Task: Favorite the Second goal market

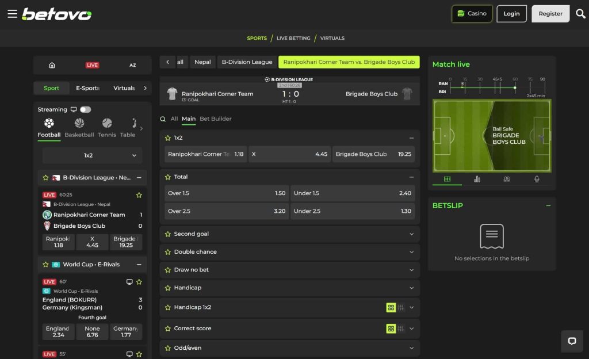Action: (167, 234)
